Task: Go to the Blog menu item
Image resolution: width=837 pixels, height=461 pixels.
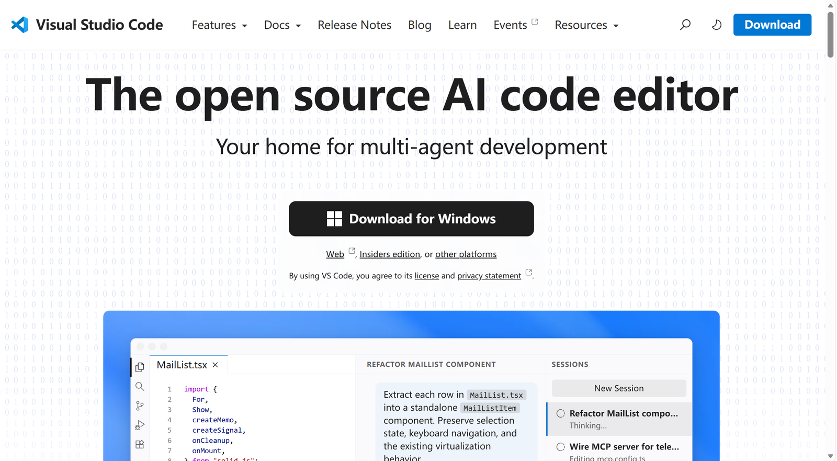Action: click(x=420, y=25)
